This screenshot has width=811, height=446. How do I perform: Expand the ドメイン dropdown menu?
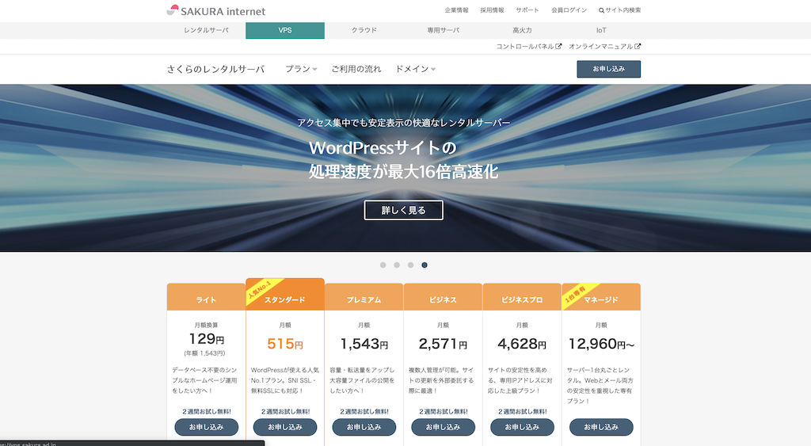(x=415, y=69)
